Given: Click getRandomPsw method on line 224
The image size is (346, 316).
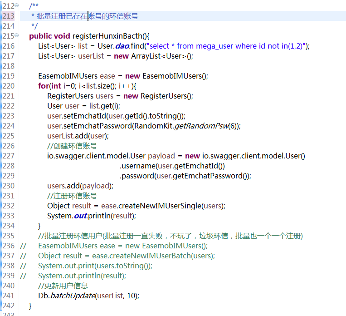Looking at the screenshot, I should tap(202, 126).
